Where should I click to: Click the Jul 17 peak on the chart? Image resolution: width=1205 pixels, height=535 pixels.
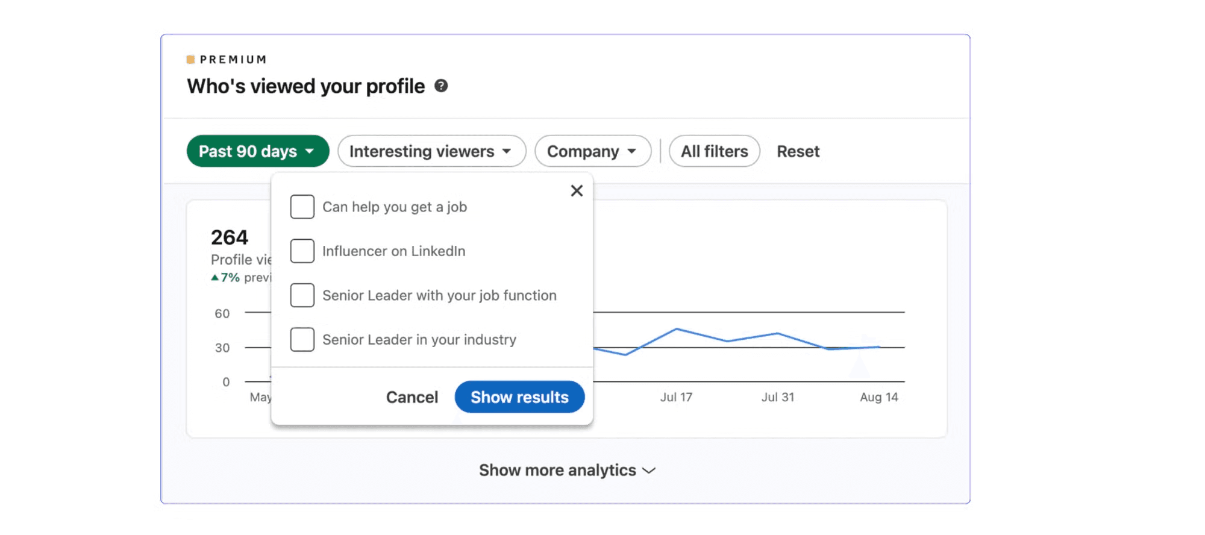677,329
